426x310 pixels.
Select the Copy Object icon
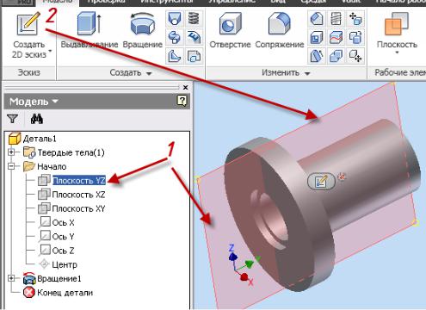point(355,37)
